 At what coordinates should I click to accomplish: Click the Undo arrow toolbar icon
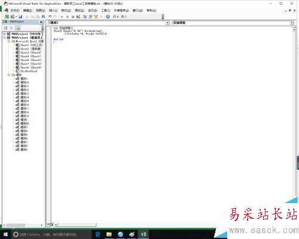tap(50, 17)
